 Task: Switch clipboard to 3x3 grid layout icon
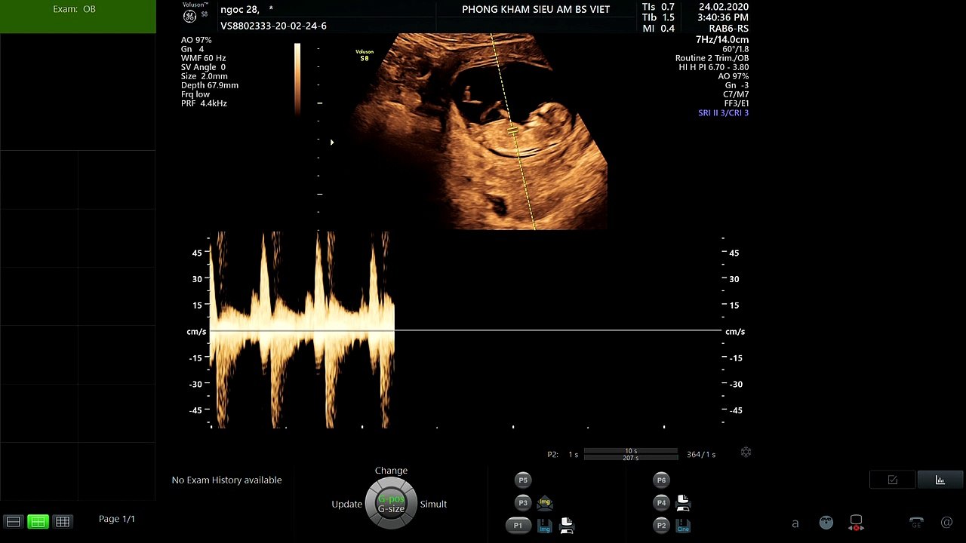tap(63, 521)
